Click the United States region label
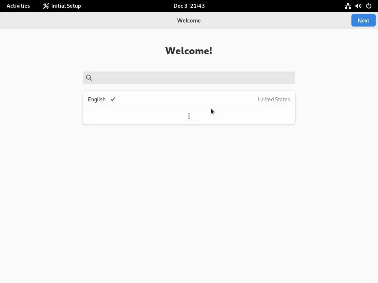This screenshot has height=283, width=378. (x=274, y=99)
